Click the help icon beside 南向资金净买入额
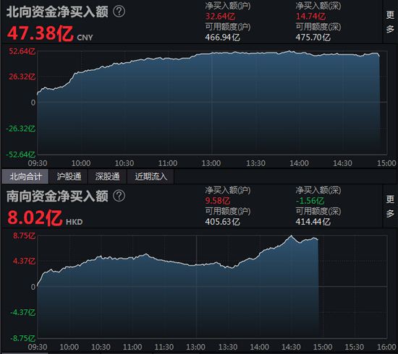This screenshot has height=354, width=398. [x=119, y=196]
